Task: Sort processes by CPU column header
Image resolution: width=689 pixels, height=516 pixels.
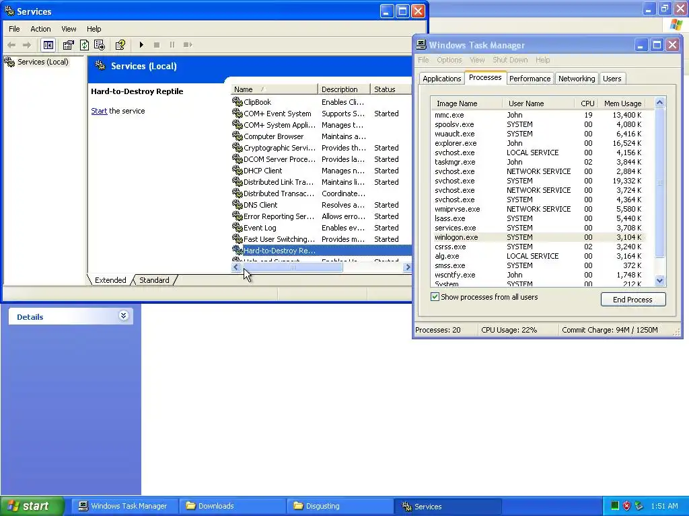Action: point(587,103)
